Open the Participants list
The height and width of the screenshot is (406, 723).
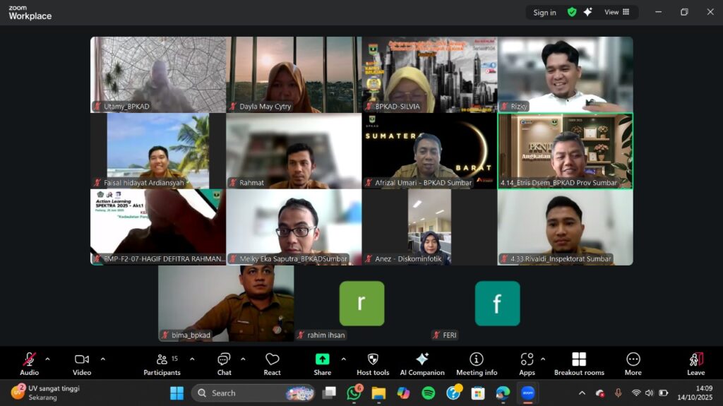162,364
